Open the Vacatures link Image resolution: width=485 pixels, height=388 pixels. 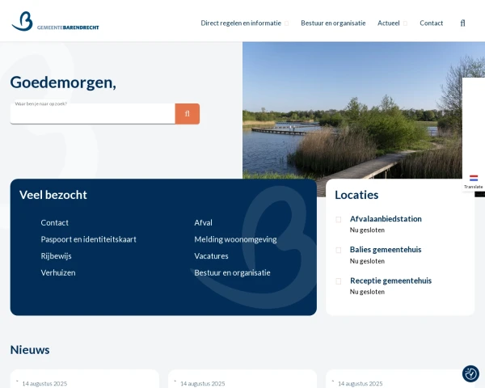click(x=211, y=256)
